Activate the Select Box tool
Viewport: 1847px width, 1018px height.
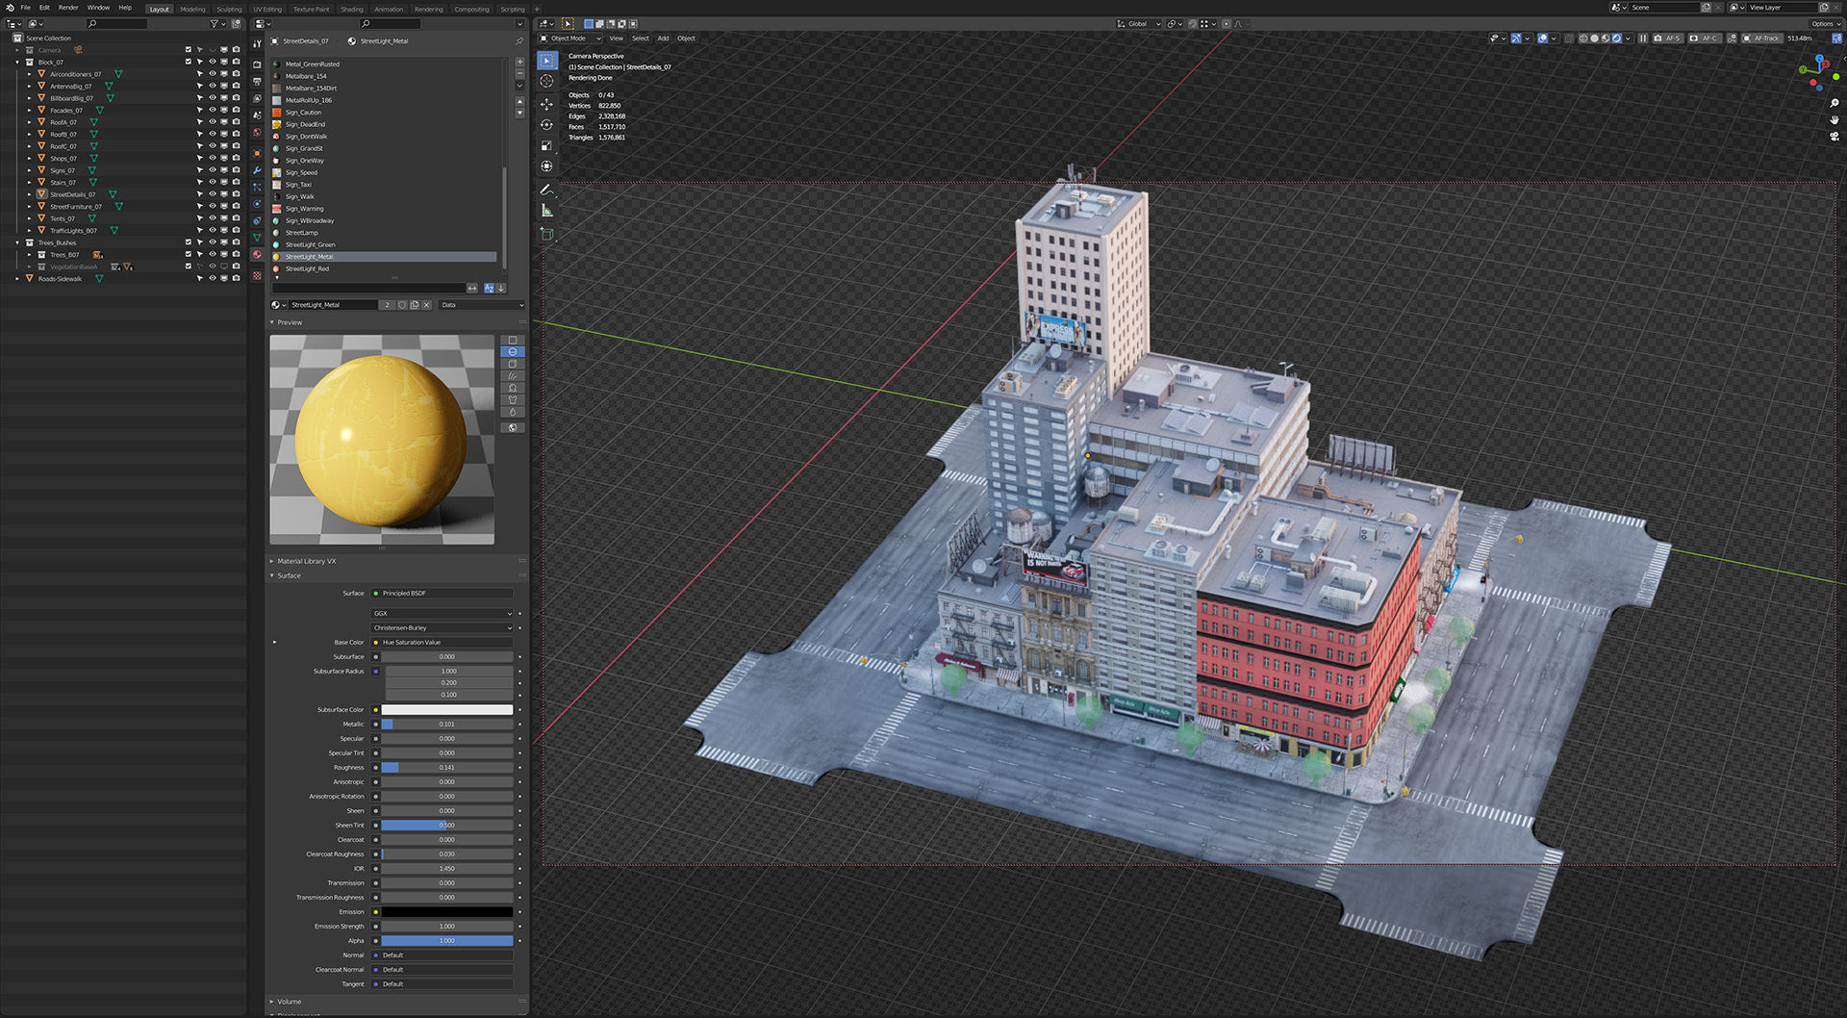click(x=546, y=60)
